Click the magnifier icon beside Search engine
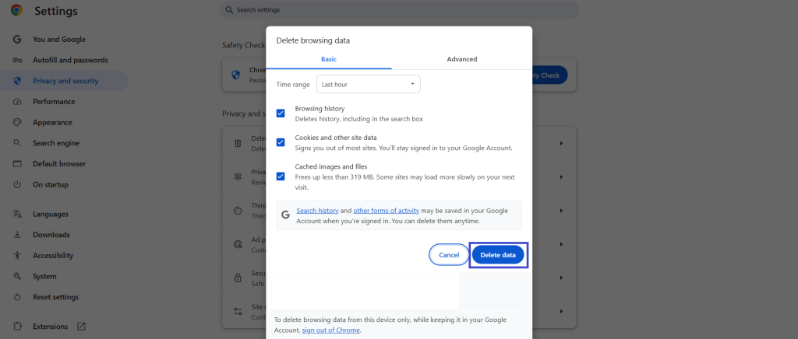Viewport: 798px width, 339px height. 17,143
